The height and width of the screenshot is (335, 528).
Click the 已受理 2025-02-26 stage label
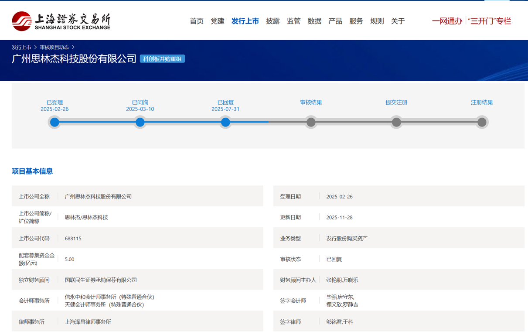coord(55,106)
